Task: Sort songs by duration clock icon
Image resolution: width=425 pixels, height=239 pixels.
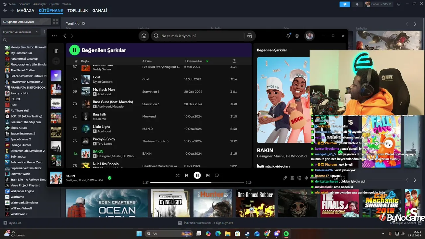Action: coord(234,61)
